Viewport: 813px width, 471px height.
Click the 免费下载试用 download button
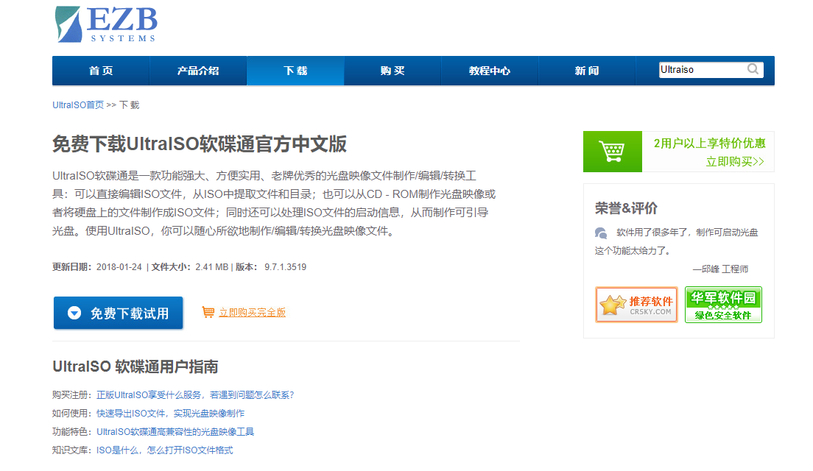pyautogui.click(x=119, y=313)
